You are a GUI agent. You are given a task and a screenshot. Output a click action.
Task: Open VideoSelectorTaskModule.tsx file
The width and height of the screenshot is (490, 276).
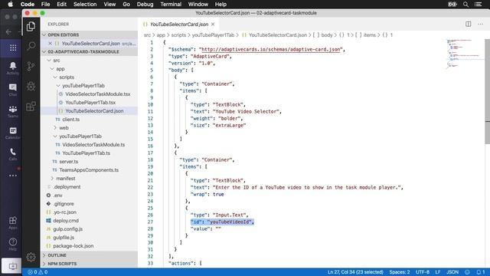pyautogui.click(x=97, y=94)
